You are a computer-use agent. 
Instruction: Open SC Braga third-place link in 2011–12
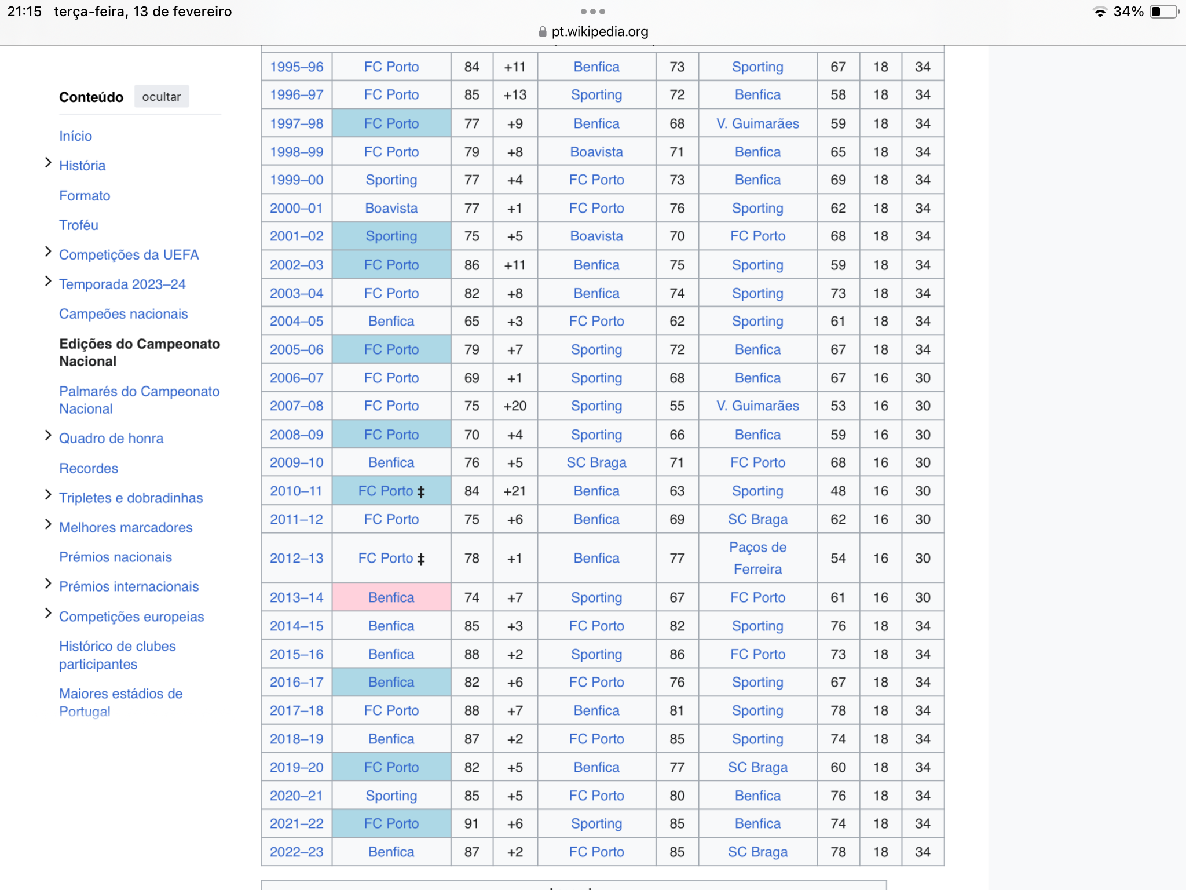pos(757,519)
